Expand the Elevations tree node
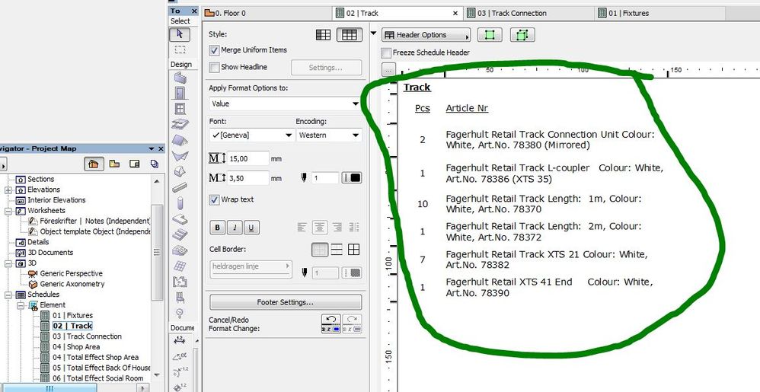The image size is (760, 392). pyautogui.click(x=8, y=190)
